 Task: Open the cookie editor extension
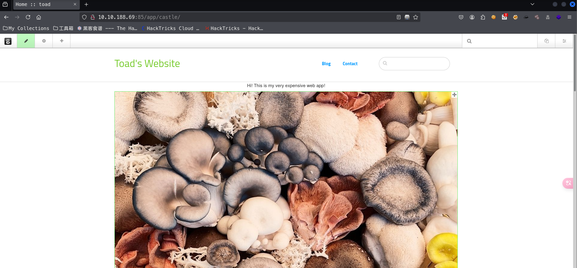[494, 17]
